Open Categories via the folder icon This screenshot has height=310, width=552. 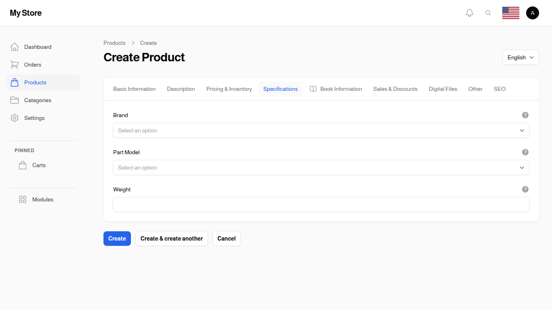pyautogui.click(x=15, y=100)
